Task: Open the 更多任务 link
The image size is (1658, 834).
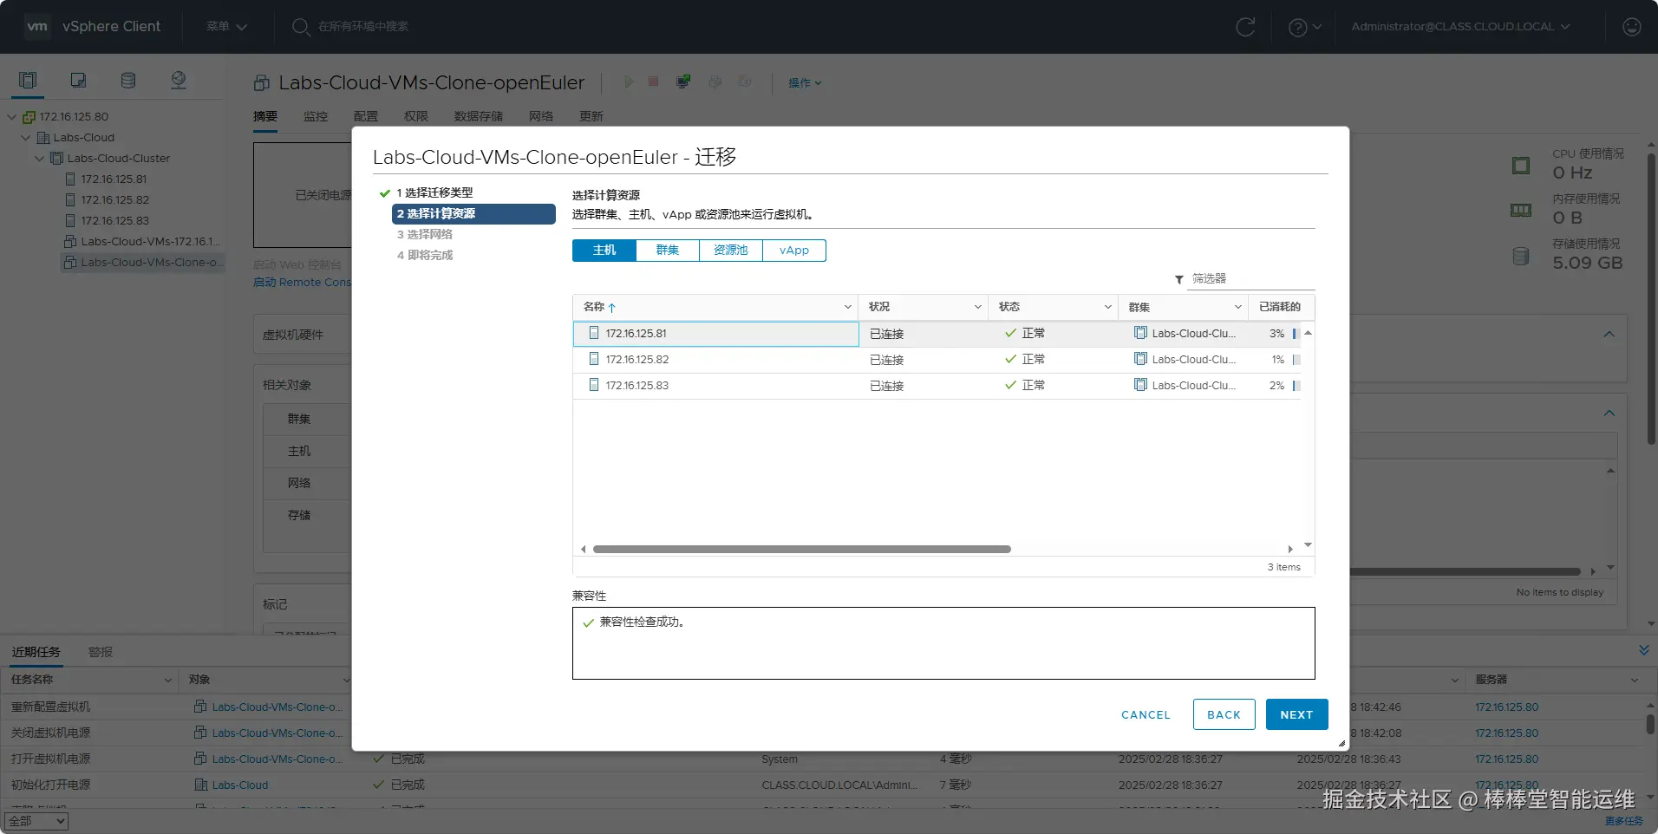Action: tap(1623, 821)
